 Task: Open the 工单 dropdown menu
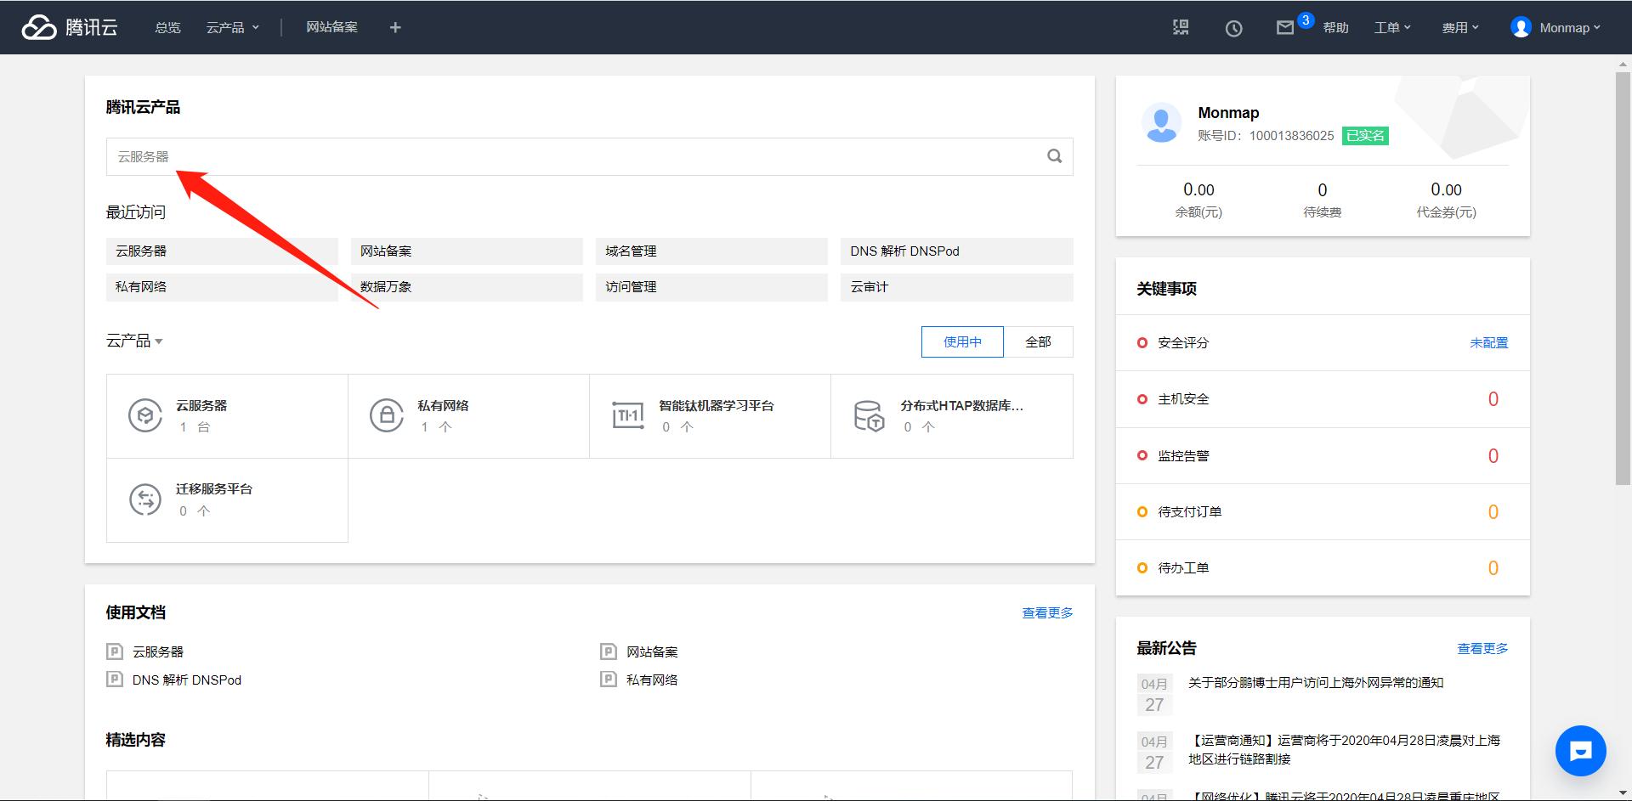pyautogui.click(x=1391, y=27)
